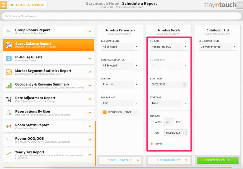The width and height of the screenshot is (243, 169).
Task: Click chevron on Yearly Tax Report row
Action: coord(90,155)
